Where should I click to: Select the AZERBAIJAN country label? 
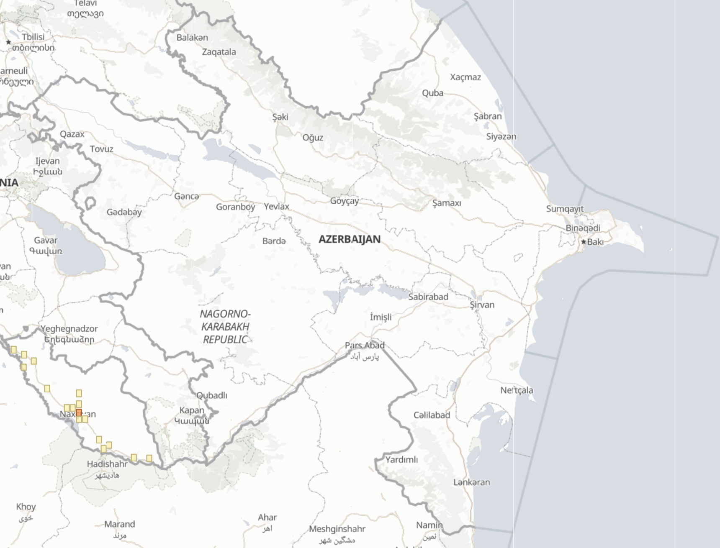coord(350,239)
